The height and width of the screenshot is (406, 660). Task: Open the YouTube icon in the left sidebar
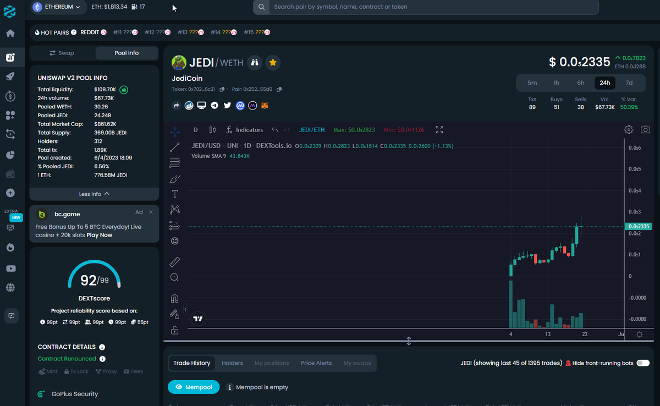10,268
